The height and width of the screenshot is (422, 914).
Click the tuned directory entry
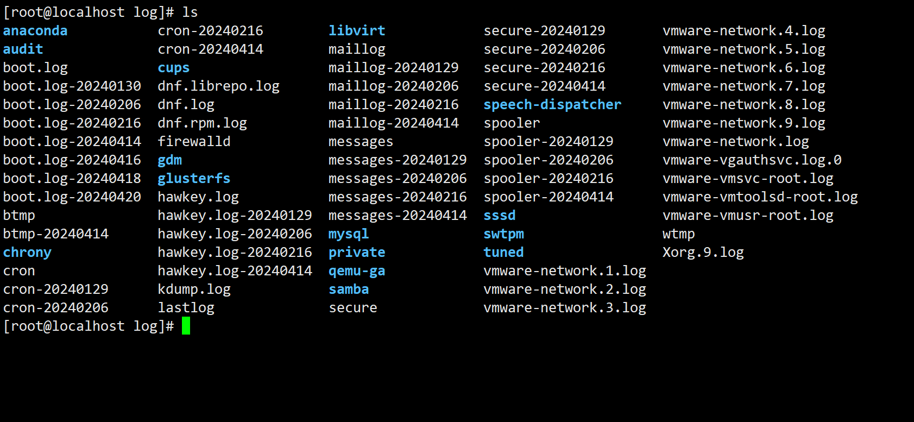503,253
